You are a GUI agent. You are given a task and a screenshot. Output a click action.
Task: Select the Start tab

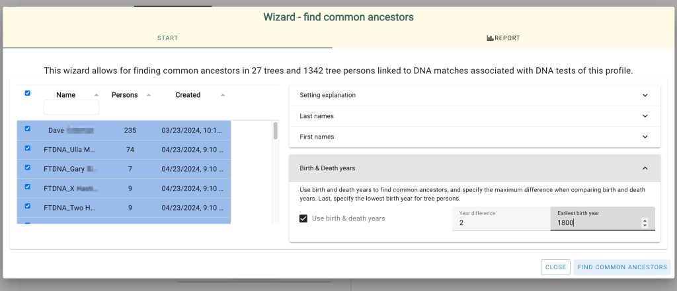click(x=167, y=38)
